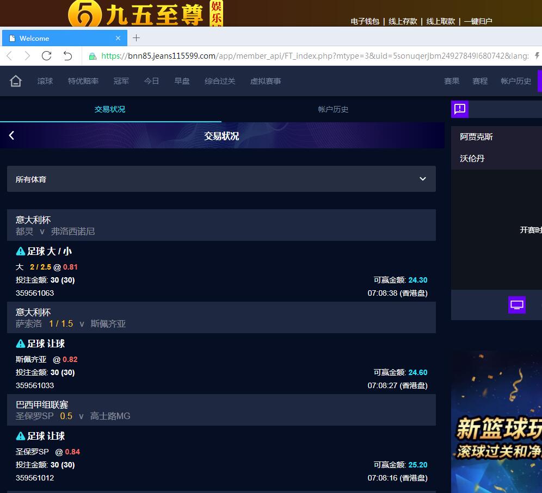Screen dimensions: 542x493
Task: Open the 综合过关 menu item
Action: coord(220,81)
